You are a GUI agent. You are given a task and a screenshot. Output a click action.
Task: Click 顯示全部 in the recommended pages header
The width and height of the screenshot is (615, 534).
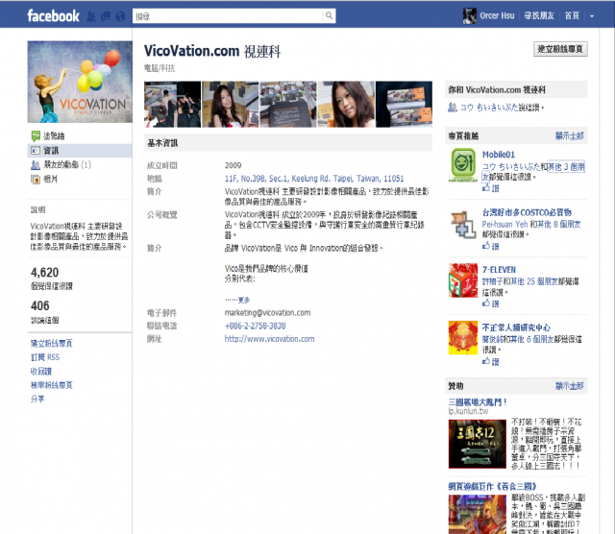tap(569, 135)
